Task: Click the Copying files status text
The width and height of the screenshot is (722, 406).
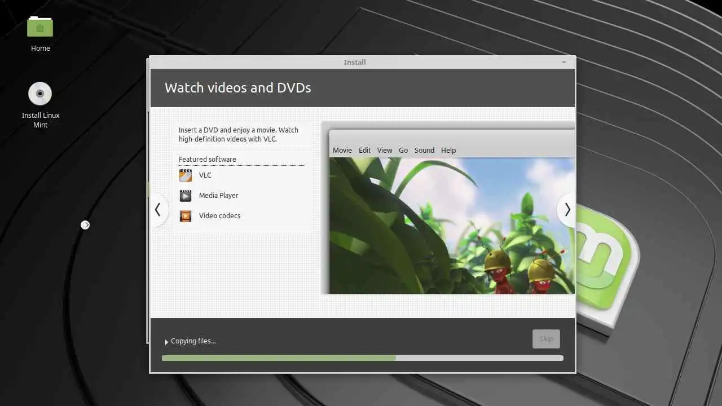Action: click(193, 341)
